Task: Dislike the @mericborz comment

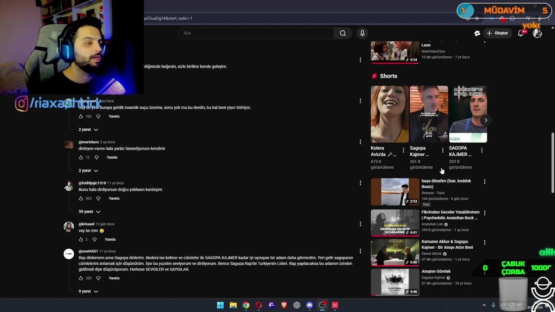Action: click(96, 157)
